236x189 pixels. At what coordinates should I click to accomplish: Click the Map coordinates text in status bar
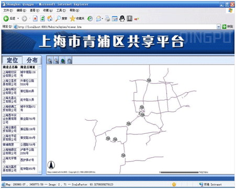[25, 184]
